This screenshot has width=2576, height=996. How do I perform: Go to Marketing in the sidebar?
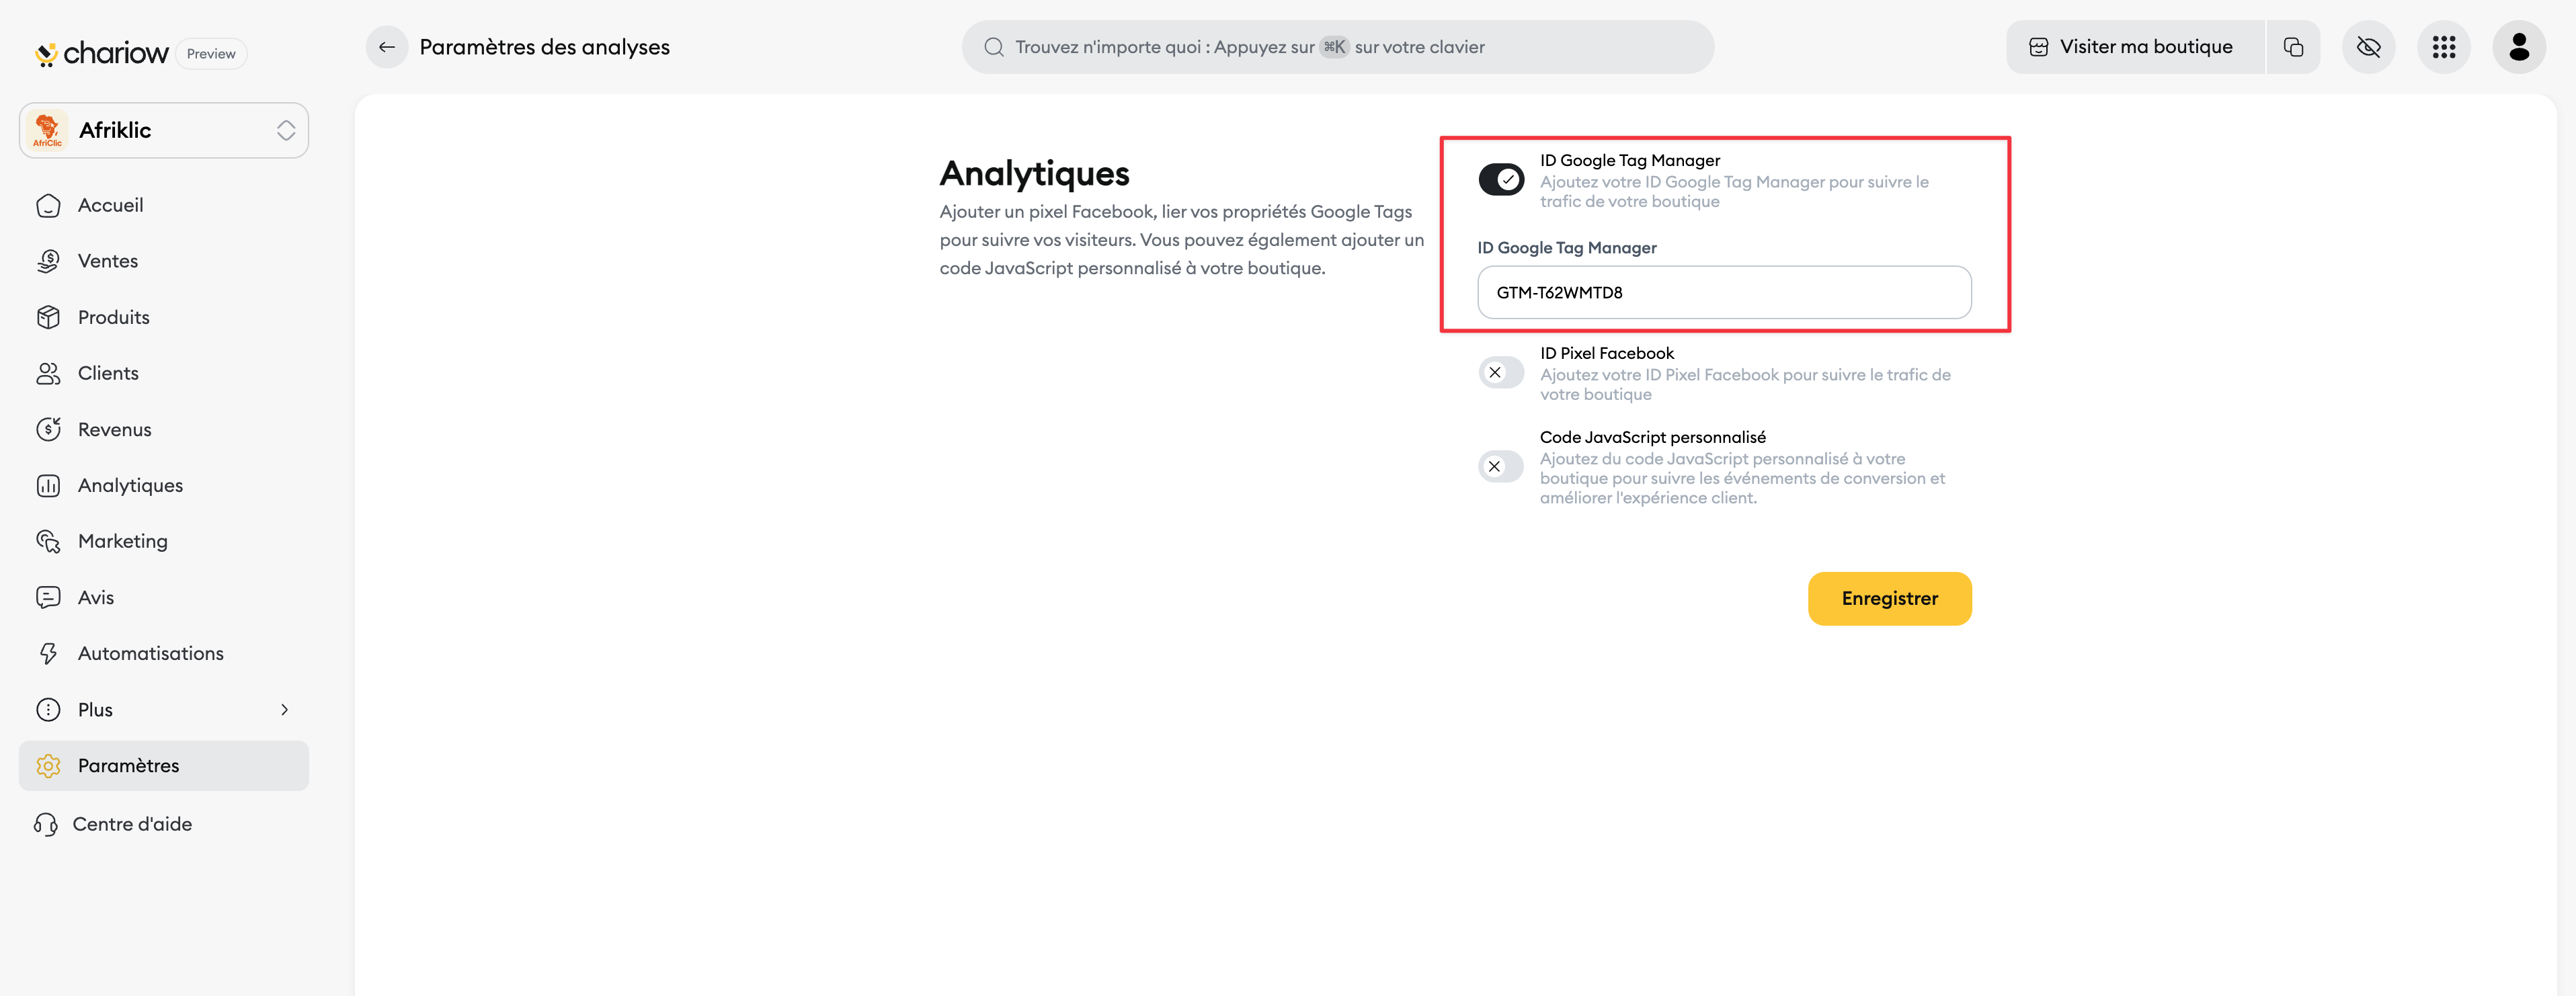point(122,542)
